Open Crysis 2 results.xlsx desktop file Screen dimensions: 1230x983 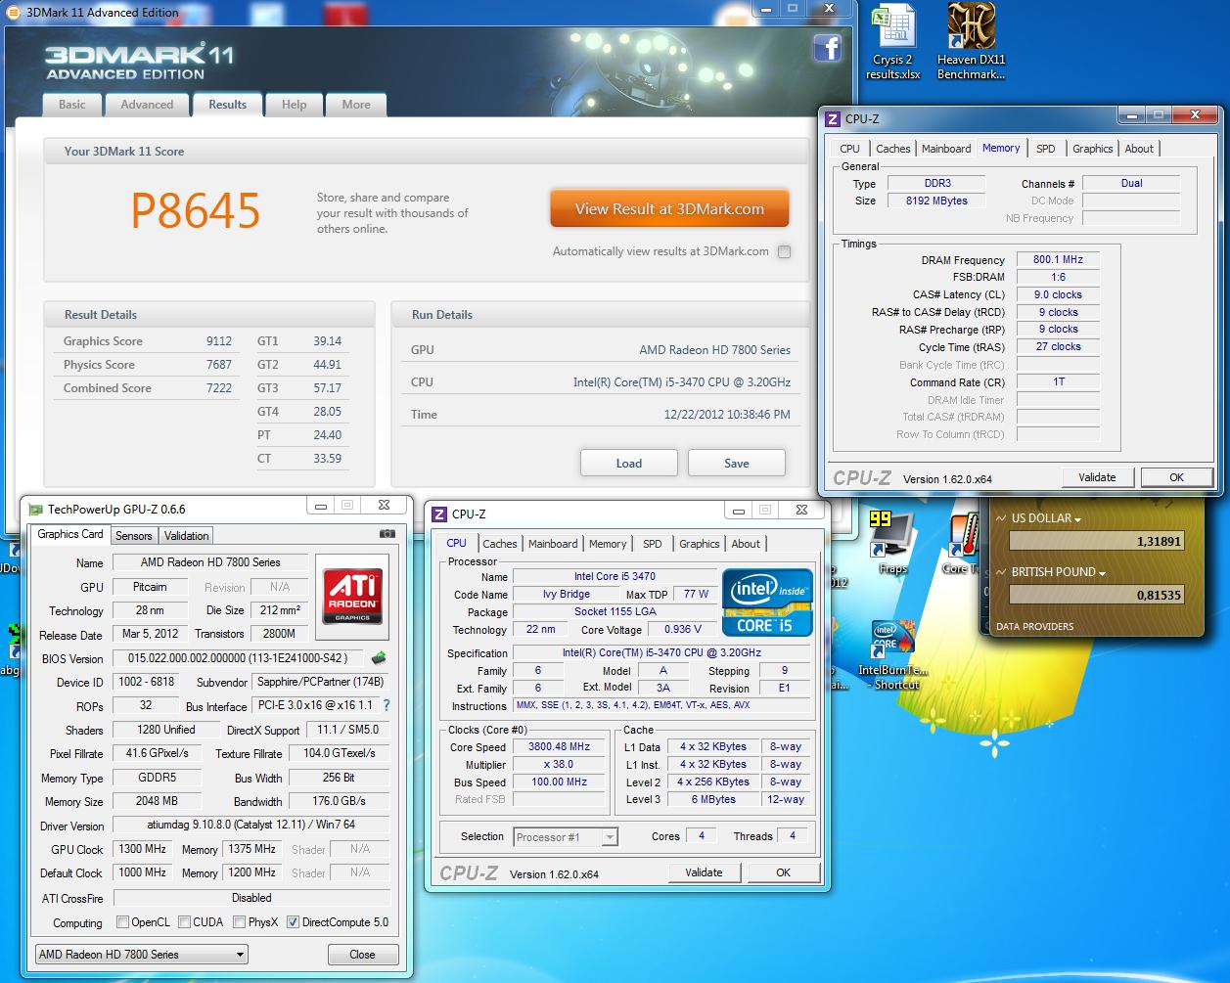click(x=891, y=43)
